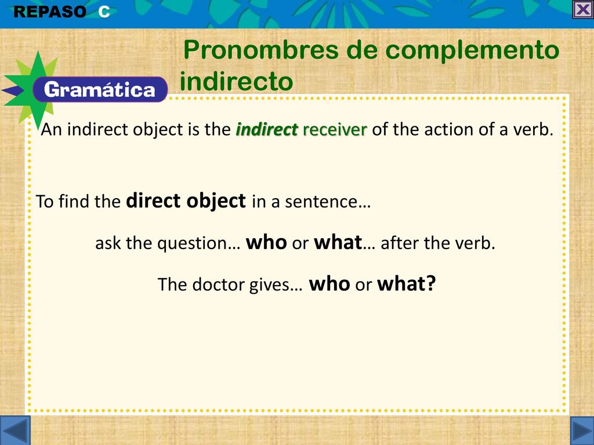Click the purple Gramática badge
594x445 pixels.
[x=100, y=90]
